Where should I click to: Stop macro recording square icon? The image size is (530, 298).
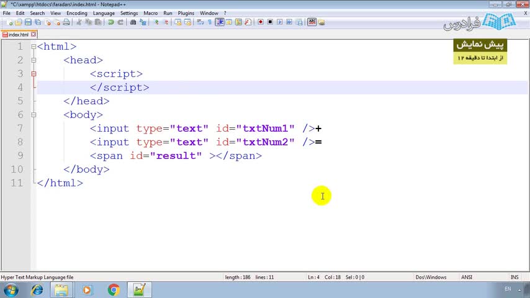point(270,22)
